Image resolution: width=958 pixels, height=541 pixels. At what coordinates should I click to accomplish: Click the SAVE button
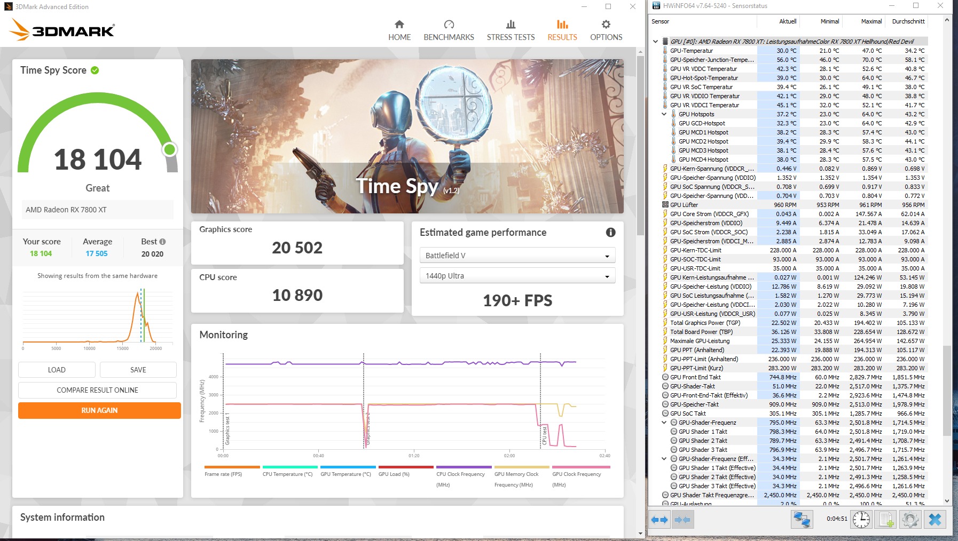tap(138, 370)
